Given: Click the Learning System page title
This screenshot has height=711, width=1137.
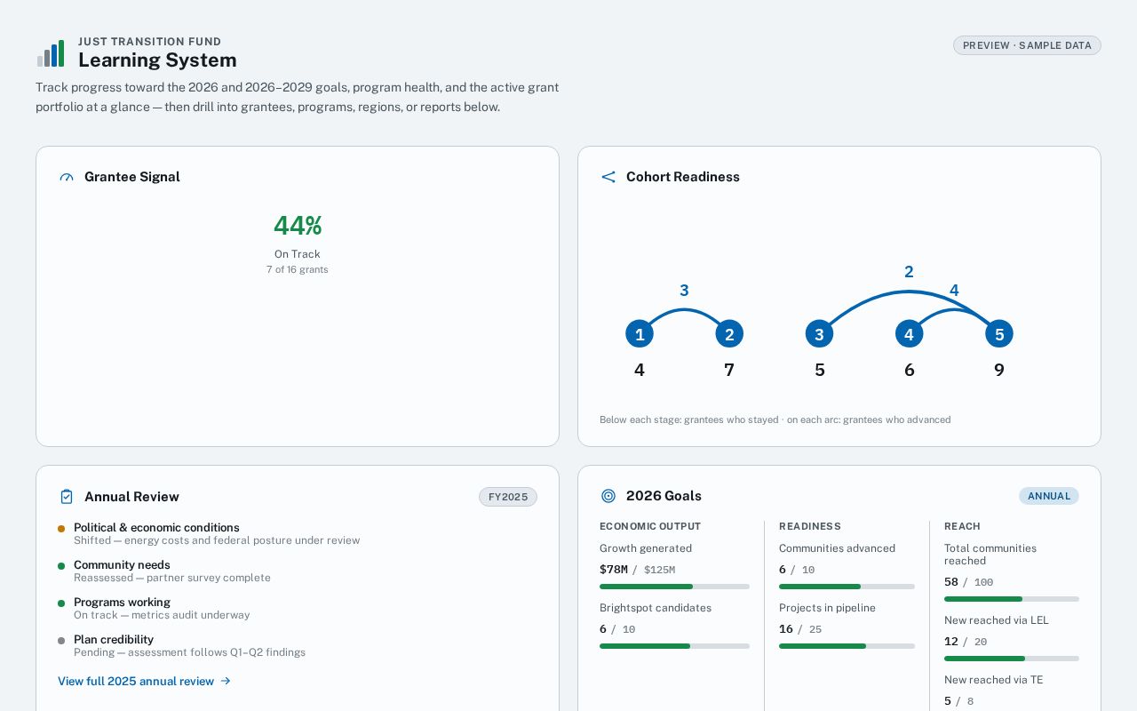Looking at the screenshot, I should click(157, 60).
